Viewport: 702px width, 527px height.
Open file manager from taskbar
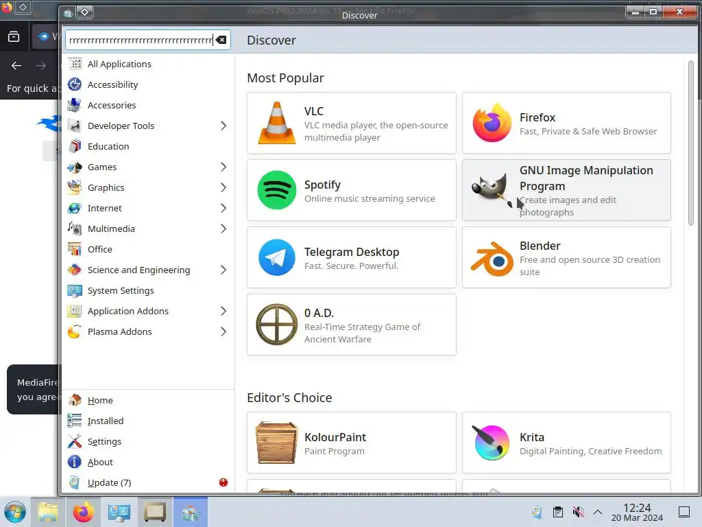pos(48,512)
